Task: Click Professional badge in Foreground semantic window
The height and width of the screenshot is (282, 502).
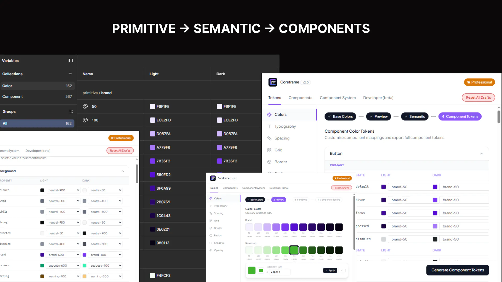Action: [x=121, y=138]
